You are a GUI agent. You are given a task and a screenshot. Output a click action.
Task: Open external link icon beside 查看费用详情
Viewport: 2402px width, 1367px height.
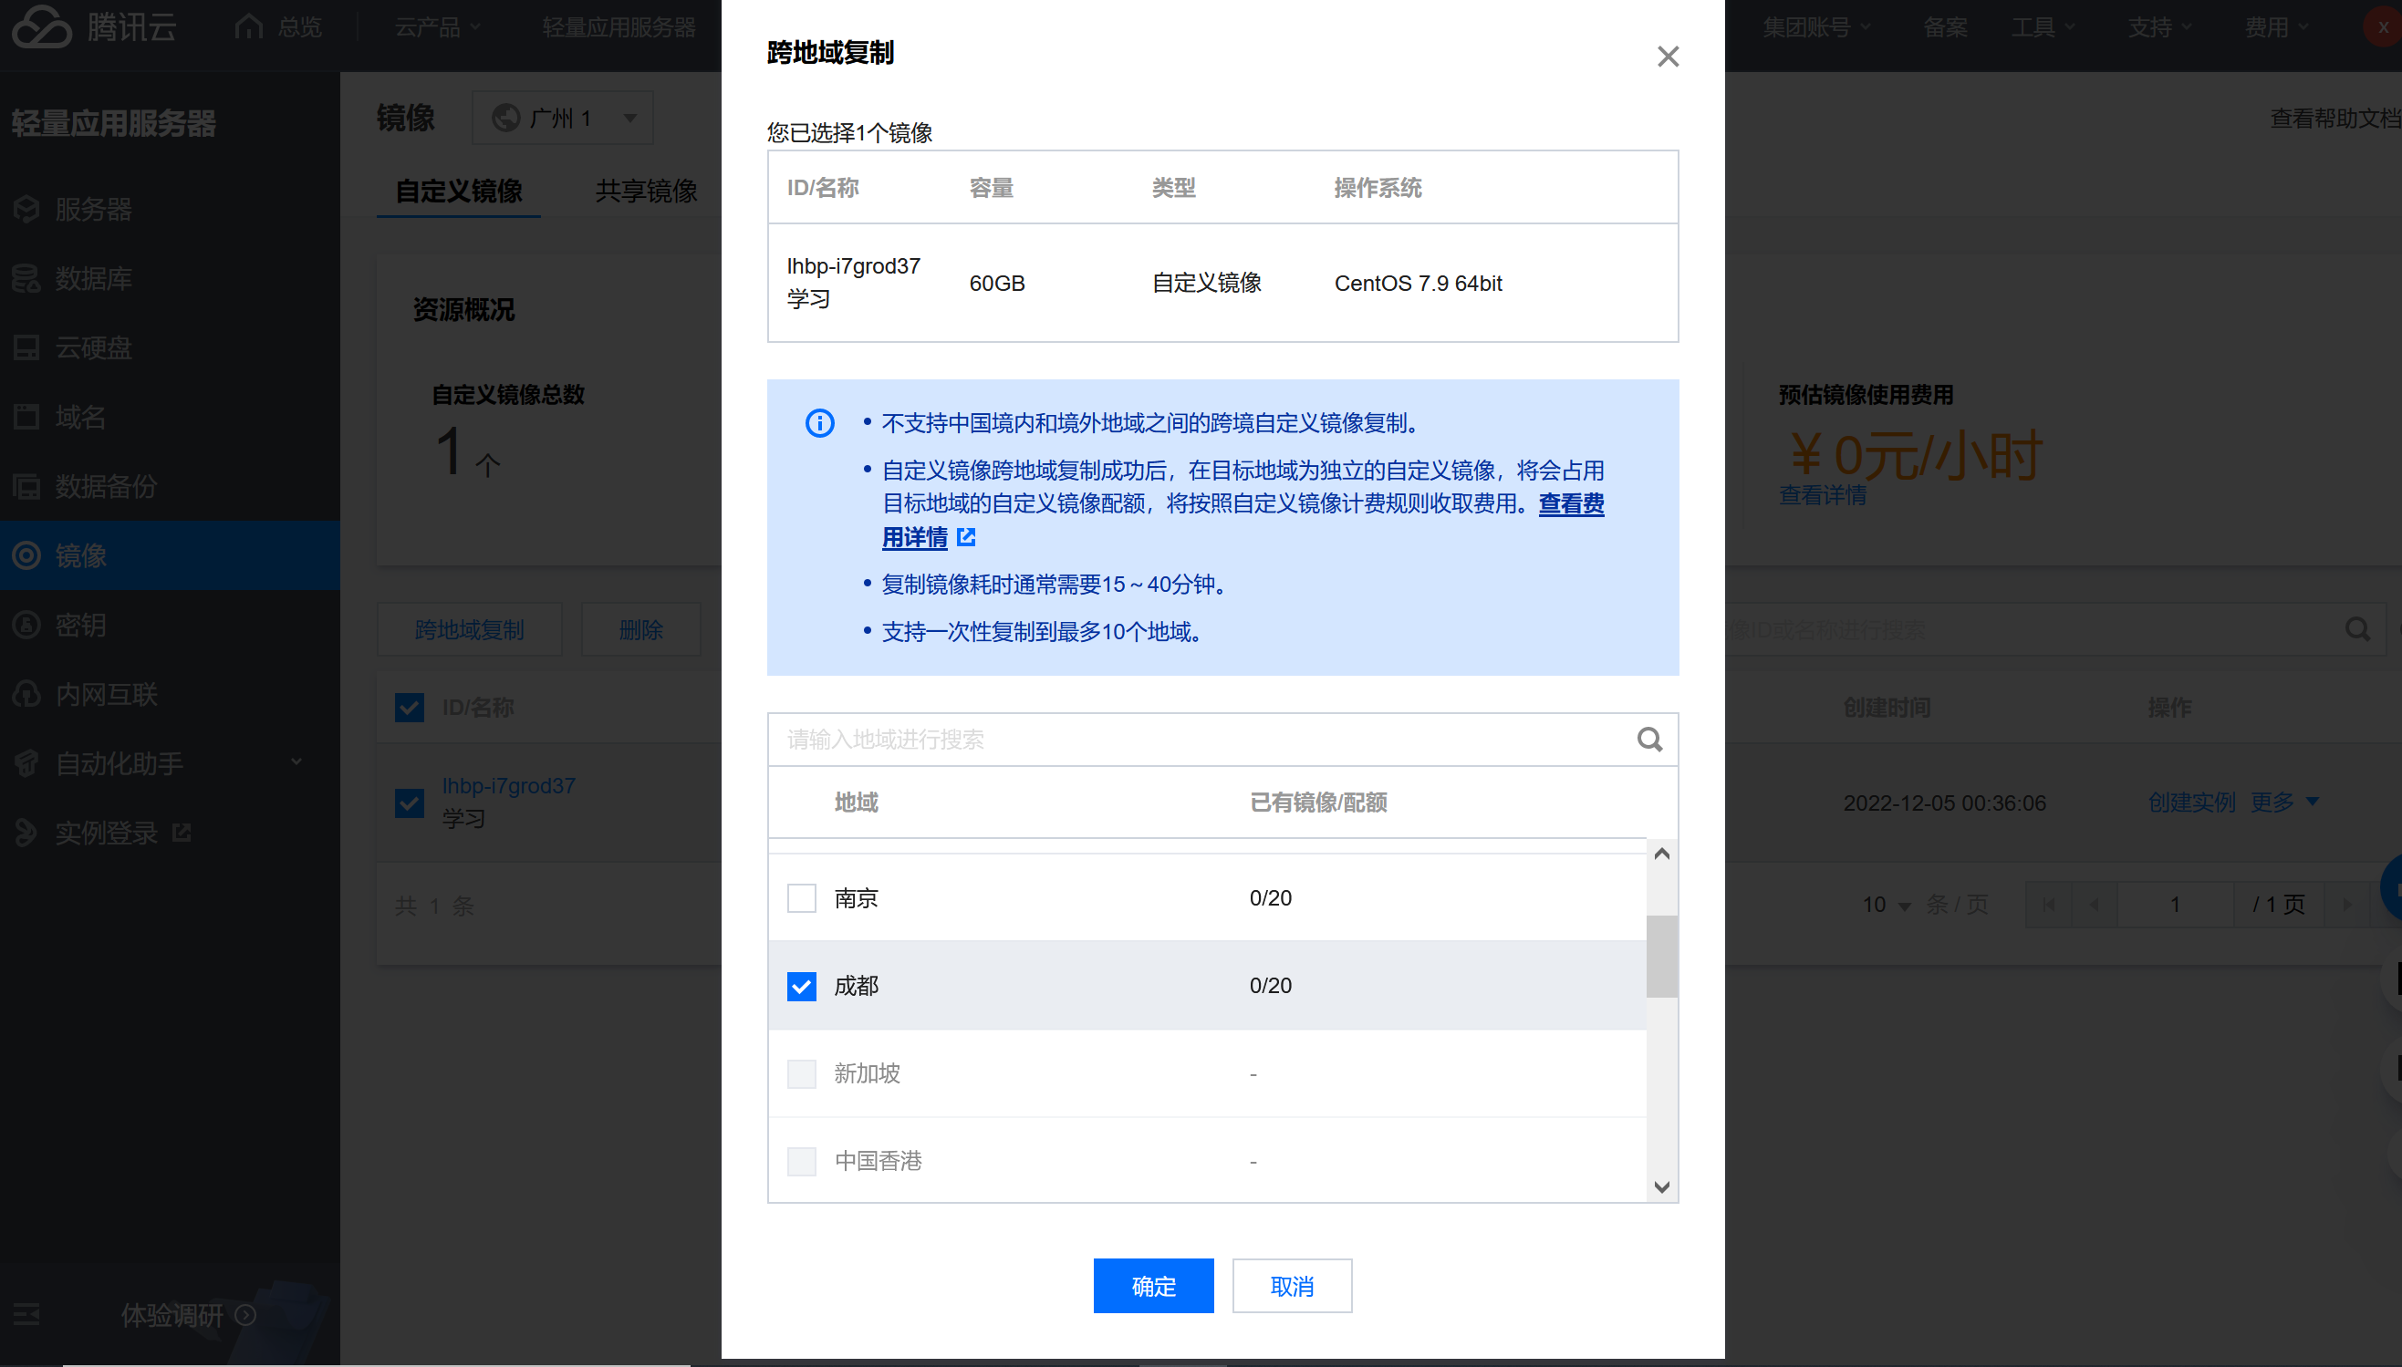966,537
